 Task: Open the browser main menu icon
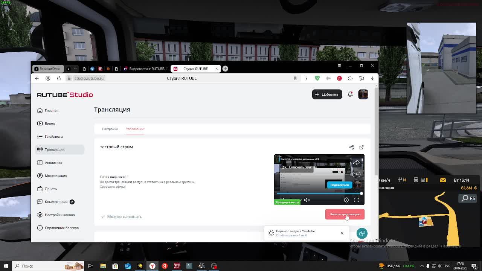pyautogui.click(x=339, y=66)
